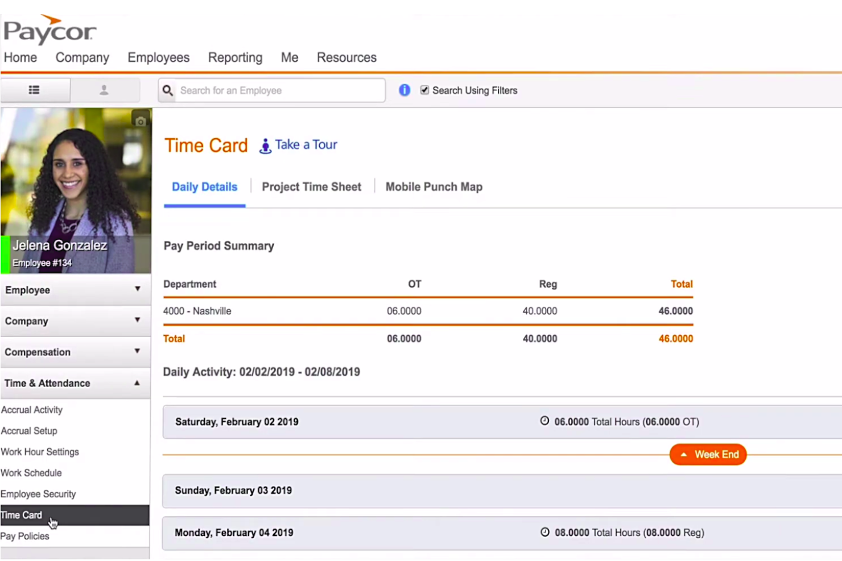This screenshot has height=561, width=842.
Task: Click the orange Total column header
Action: point(682,284)
